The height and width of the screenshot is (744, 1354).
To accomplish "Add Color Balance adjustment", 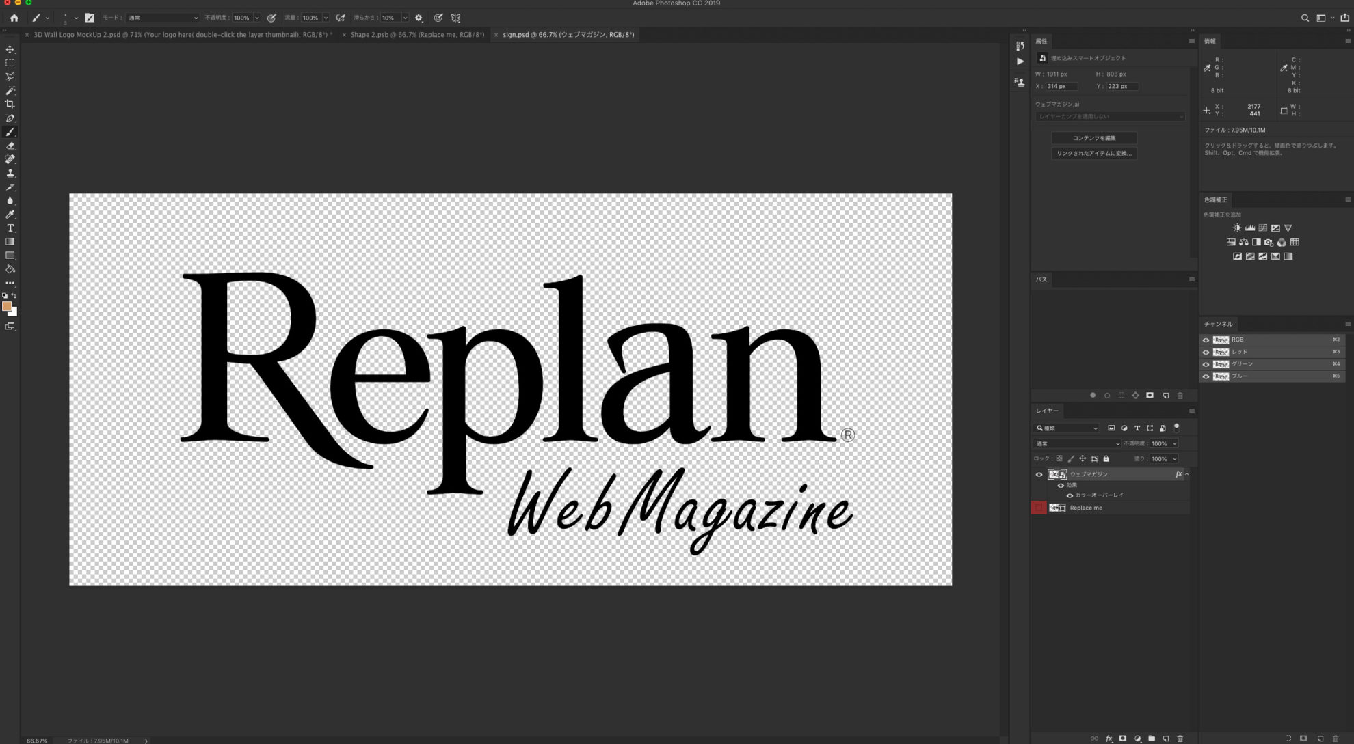I will click(x=1243, y=242).
